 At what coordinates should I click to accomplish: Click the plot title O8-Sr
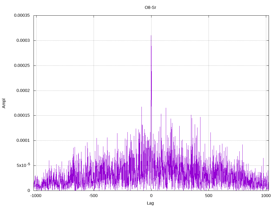[150, 8]
